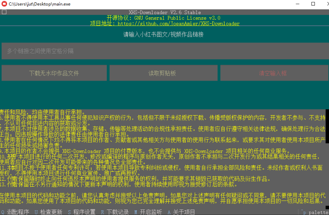Select 退出程序 in footer bar
The height and width of the screenshot is (215, 329).
click(15, 212)
